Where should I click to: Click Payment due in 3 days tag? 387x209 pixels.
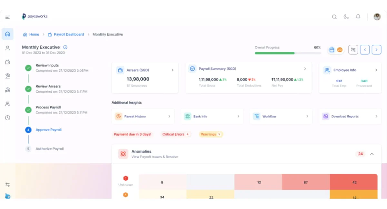point(133,134)
